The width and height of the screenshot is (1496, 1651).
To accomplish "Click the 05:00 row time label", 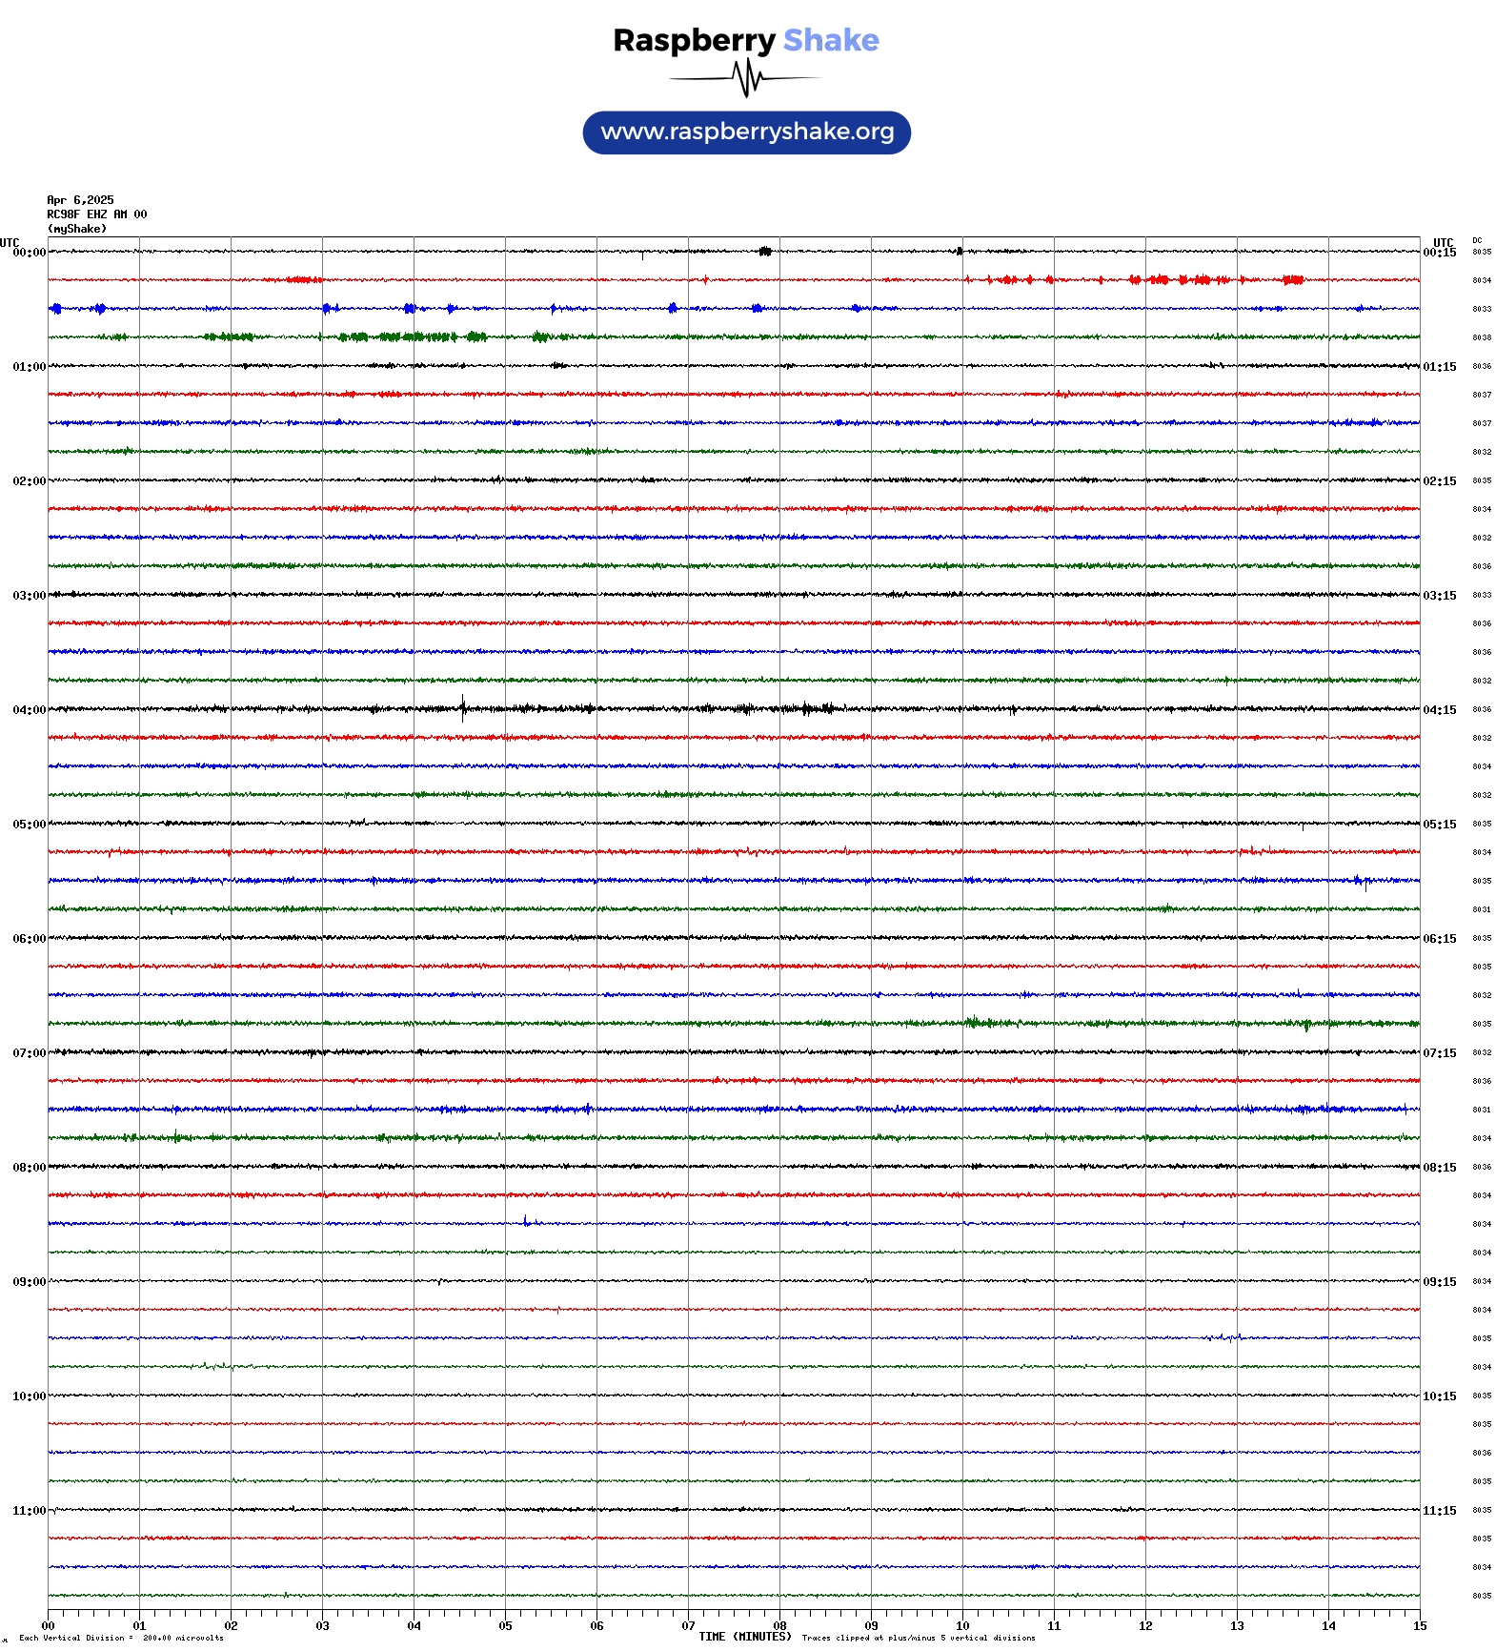I will coord(29,825).
